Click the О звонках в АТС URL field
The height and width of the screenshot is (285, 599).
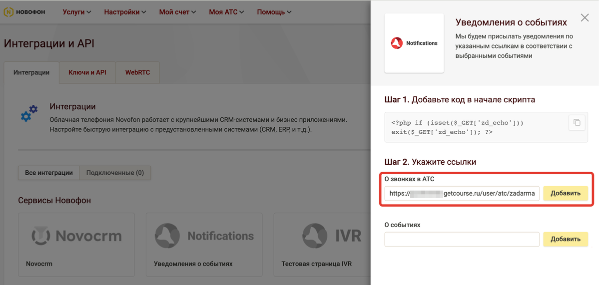462,194
